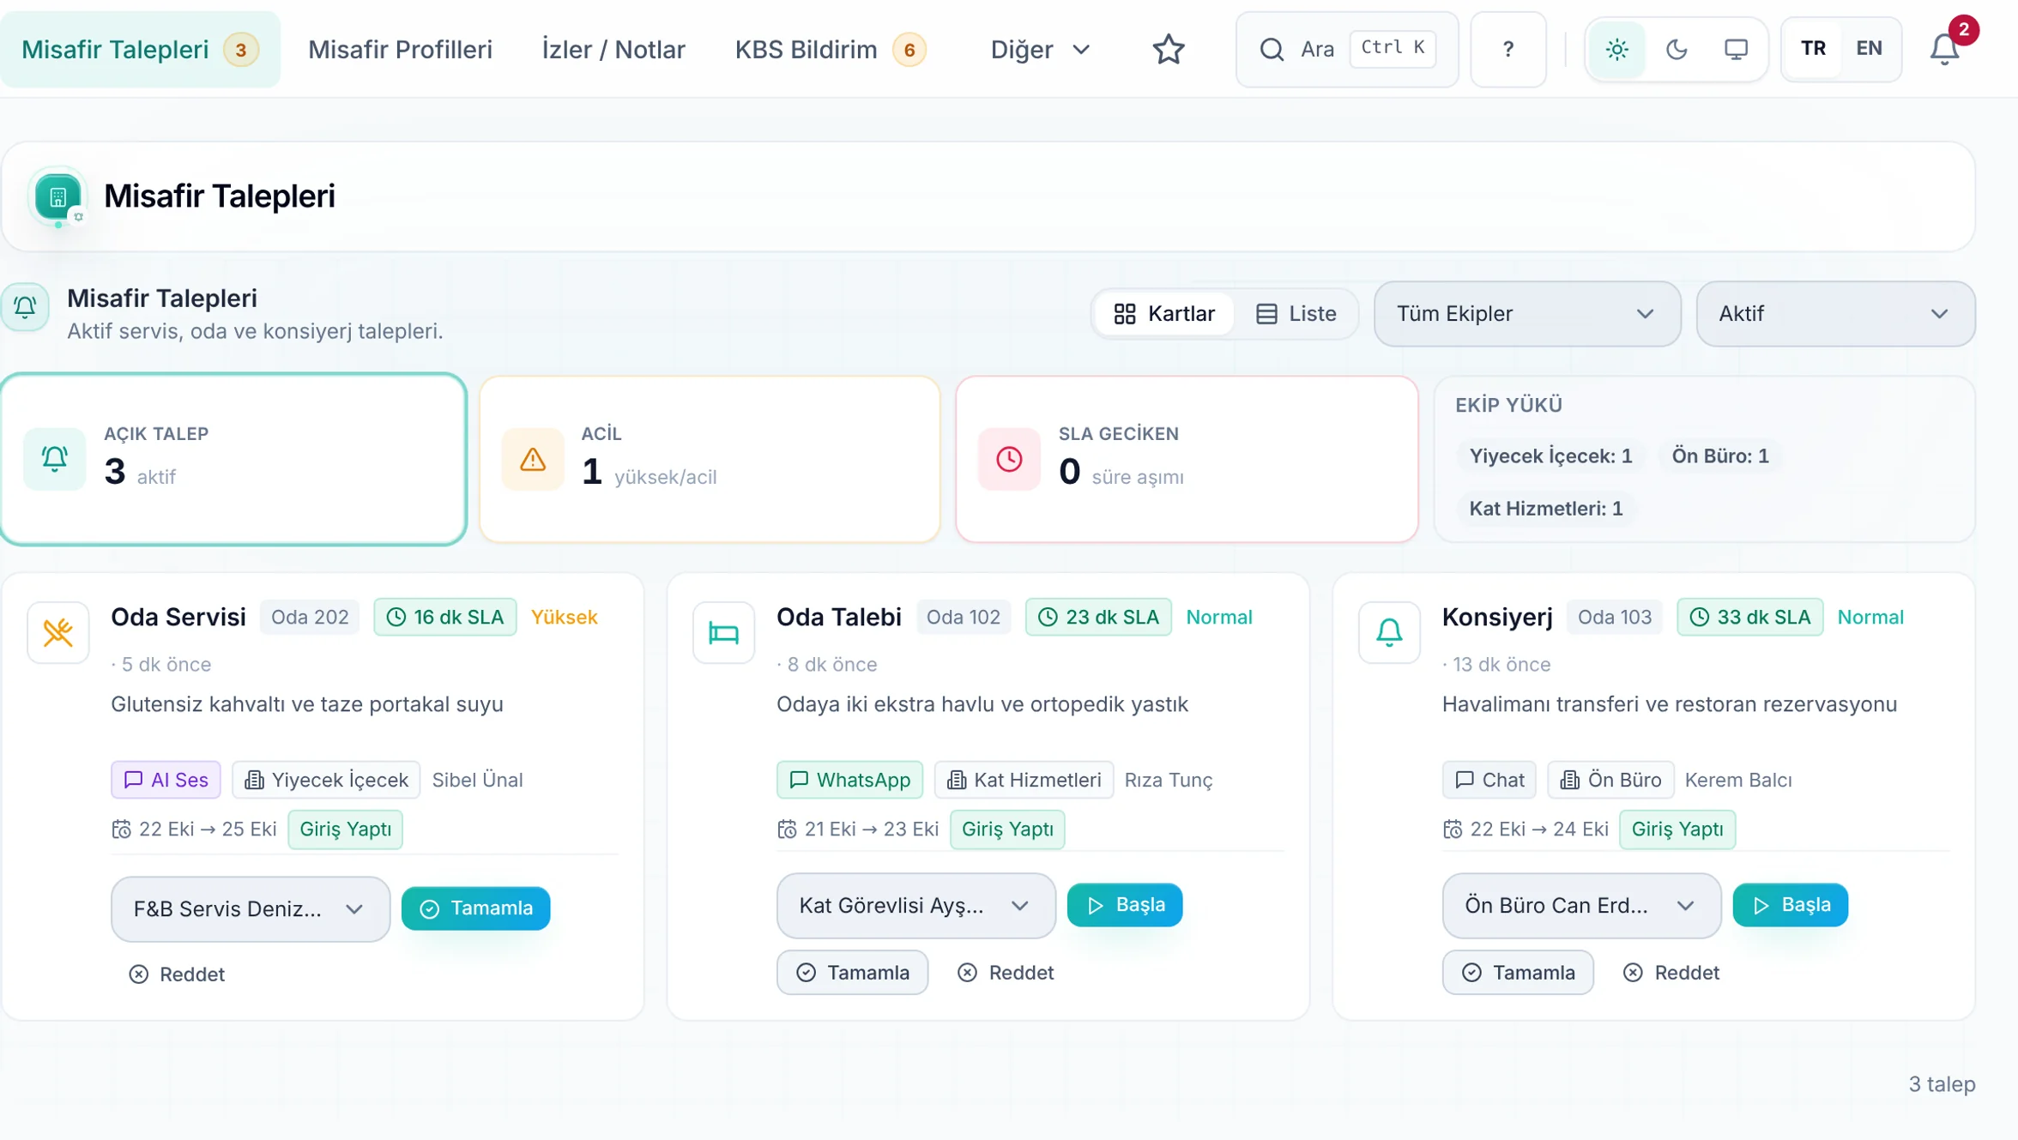Viewport: 2018px width, 1140px height.
Task: Open the notifications bell with badge 2
Action: [x=1945, y=49]
